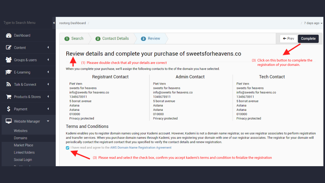325x183 pixels.
Task: Click the Payment dollar sign icon
Action: point(9,109)
